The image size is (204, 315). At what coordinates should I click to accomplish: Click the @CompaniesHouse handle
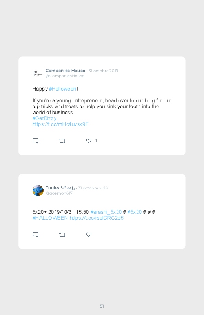pyautogui.click(x=65, y=76)
